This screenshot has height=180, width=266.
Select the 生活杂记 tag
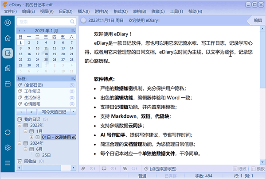coord(46,98)
